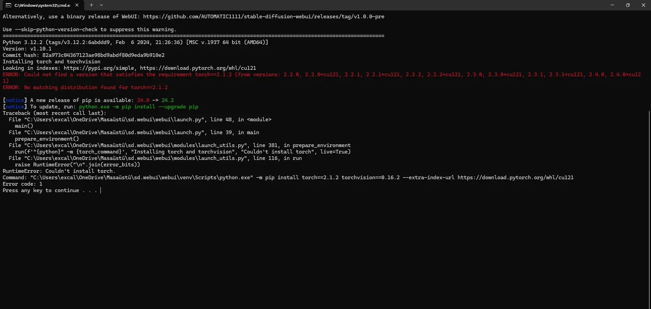The image size is (651, 309).
Task: Click the pip version '24.2' text
Action: [168, 100]
